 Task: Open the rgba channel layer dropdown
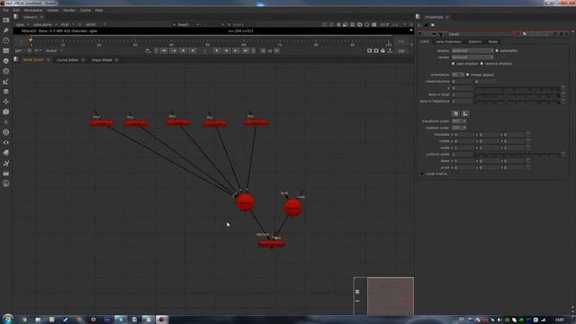tap(22, 24)
